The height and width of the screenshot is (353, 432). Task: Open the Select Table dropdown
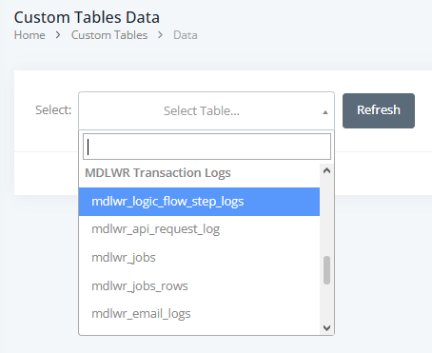[206, 110]
